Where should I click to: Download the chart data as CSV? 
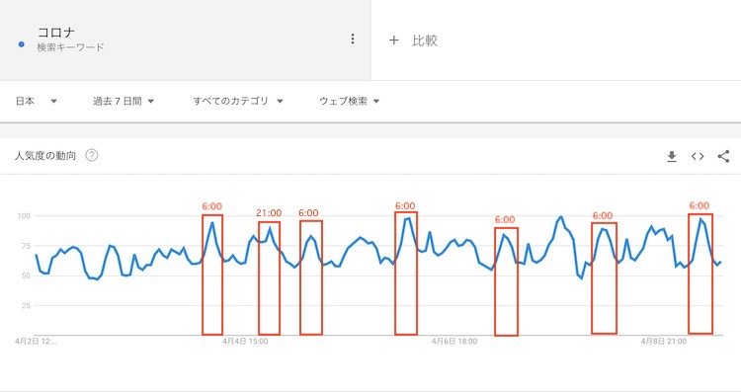point(672,156)
